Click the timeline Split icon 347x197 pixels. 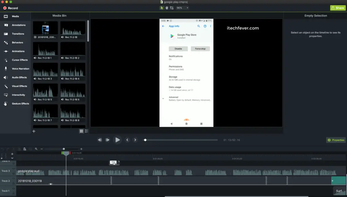click(x=30, y=149)
